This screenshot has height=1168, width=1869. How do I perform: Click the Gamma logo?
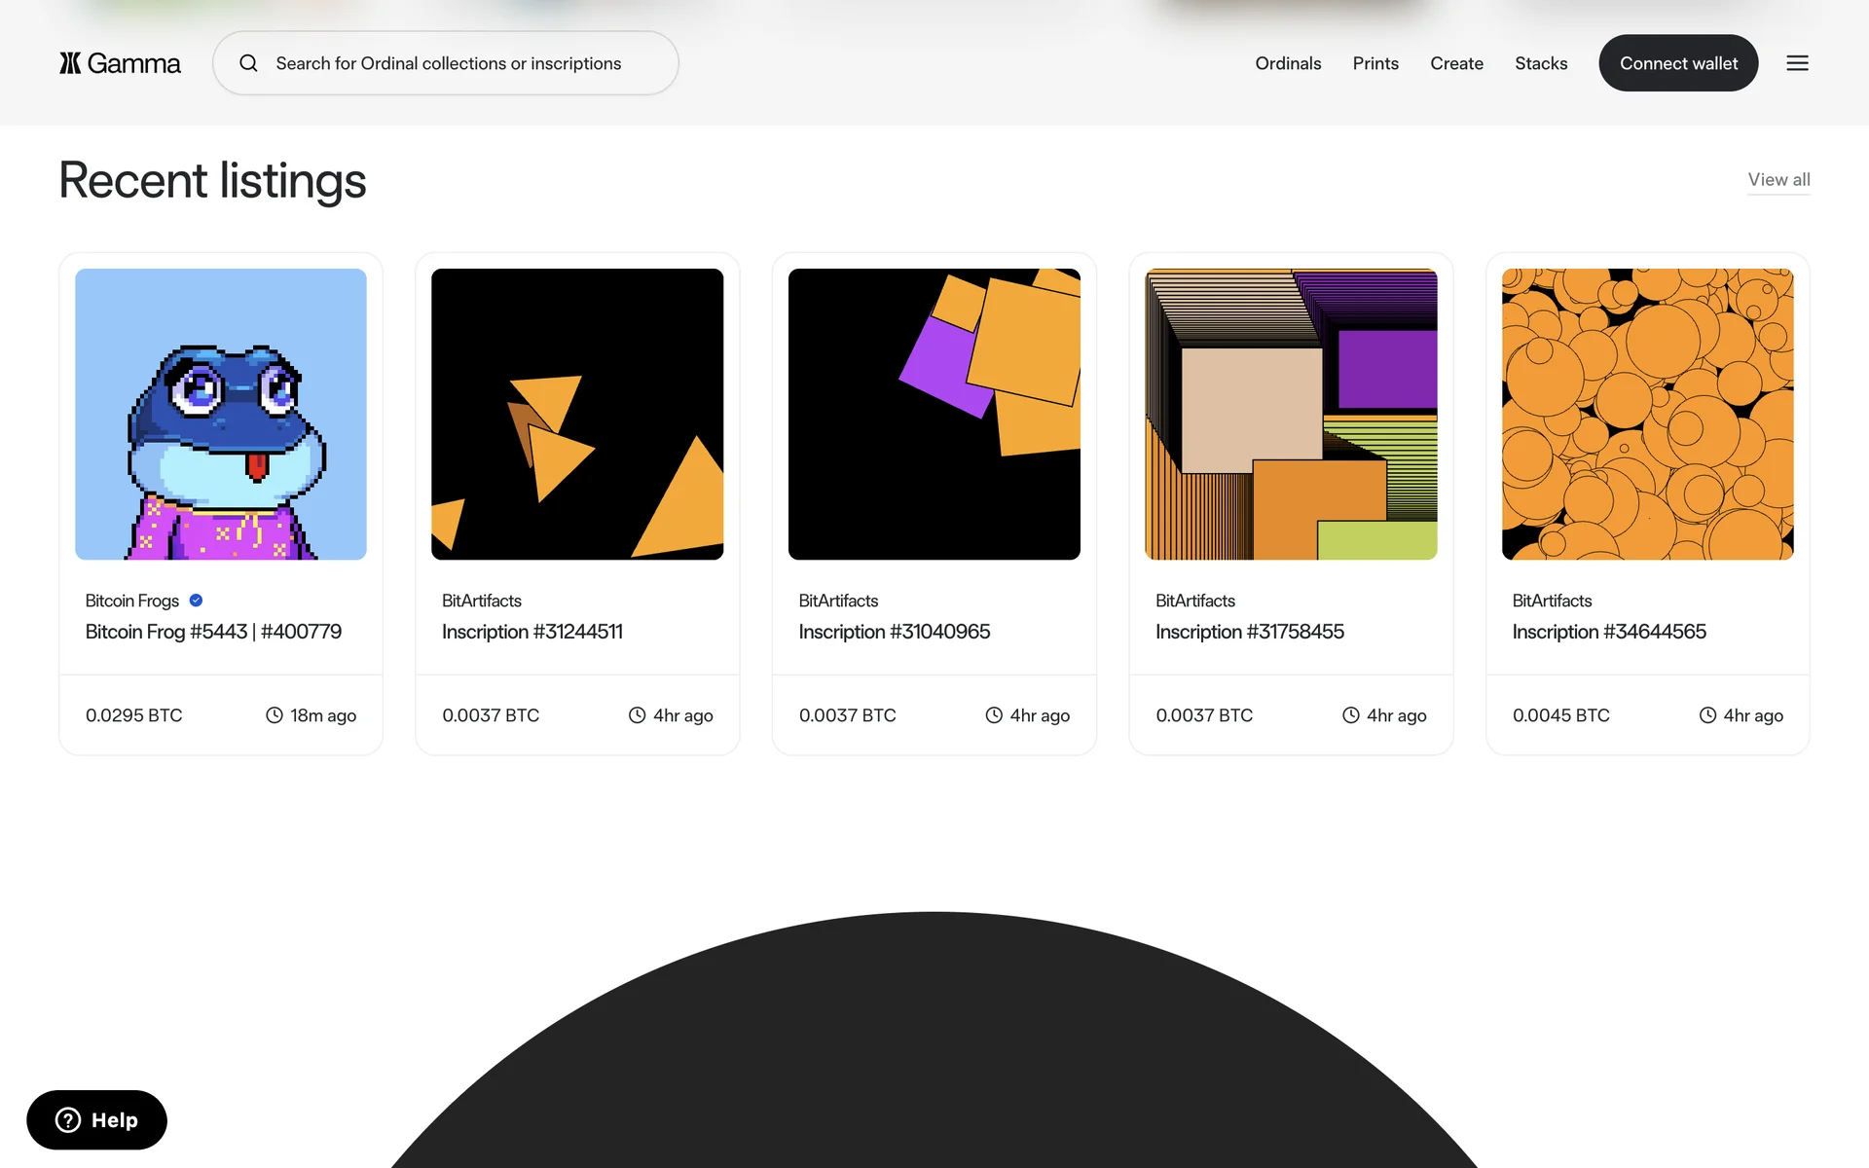pyautogui.click(x=120, y=63)
